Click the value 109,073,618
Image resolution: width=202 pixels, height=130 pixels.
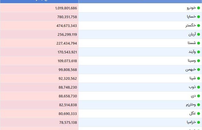pyautogui.click(x=67, y=61)
